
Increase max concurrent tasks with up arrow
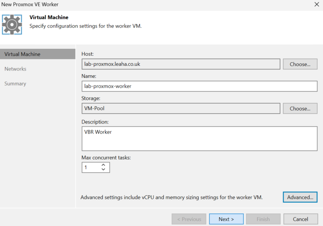[x=103, y=165]
